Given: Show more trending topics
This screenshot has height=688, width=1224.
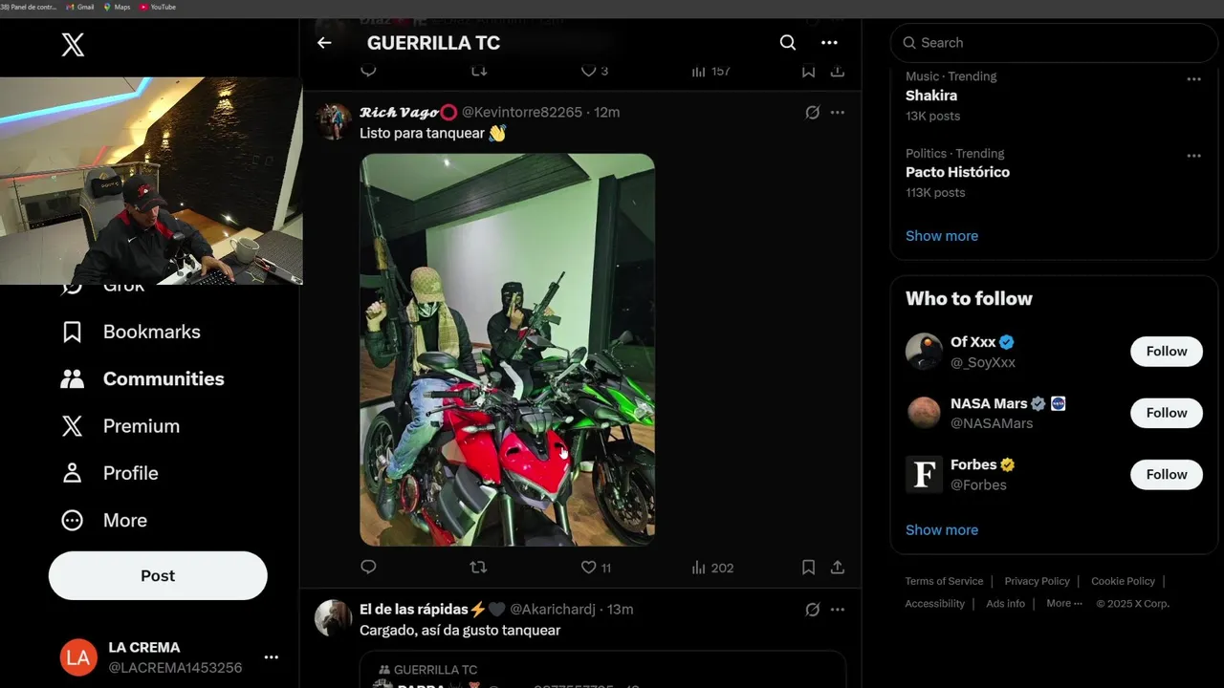Looking at the screenshot, I should pyautogui.click(x=942, y=236).
